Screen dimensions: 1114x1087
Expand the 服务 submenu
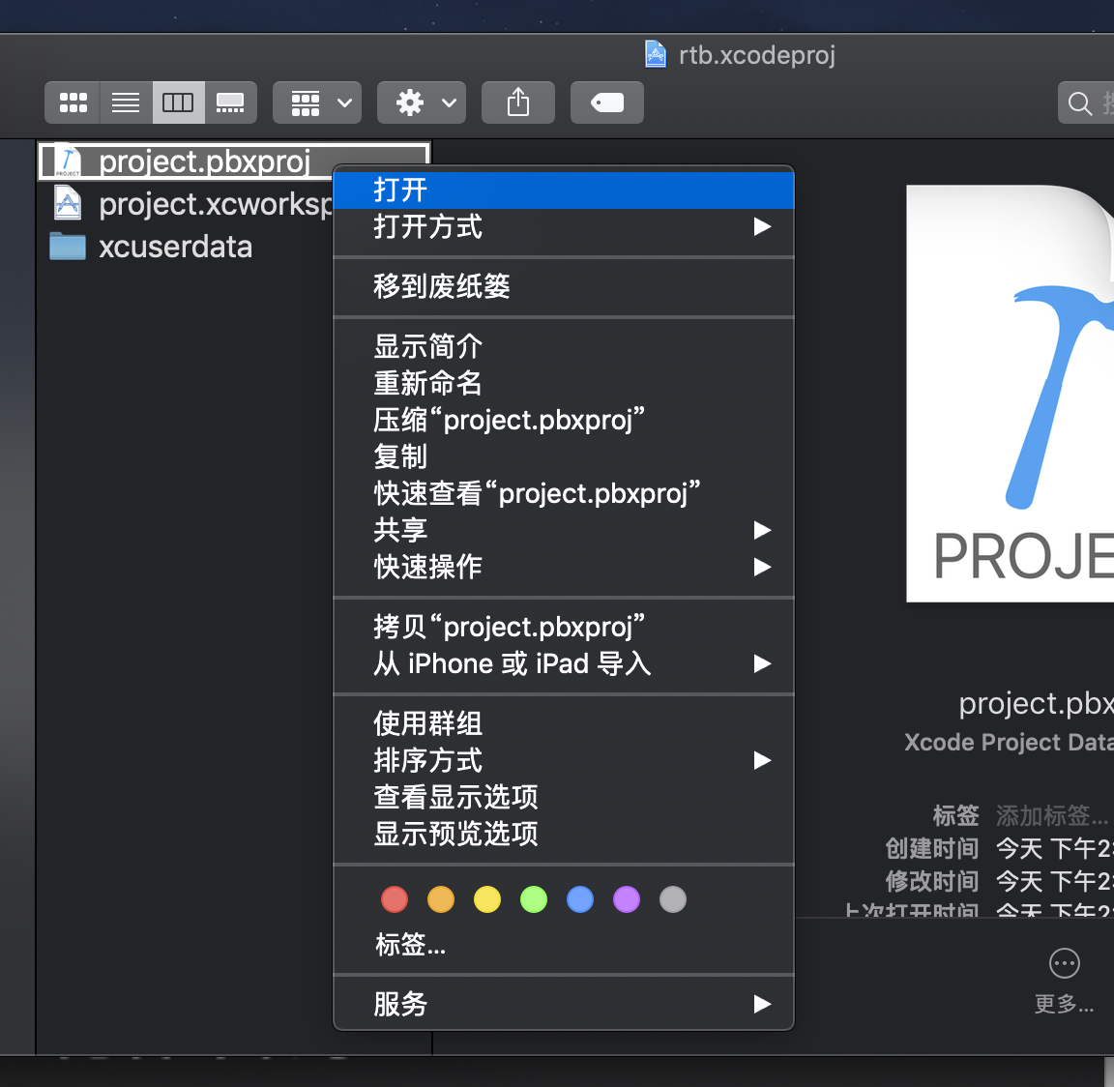pyautogui.click(x=564, y=1005)
